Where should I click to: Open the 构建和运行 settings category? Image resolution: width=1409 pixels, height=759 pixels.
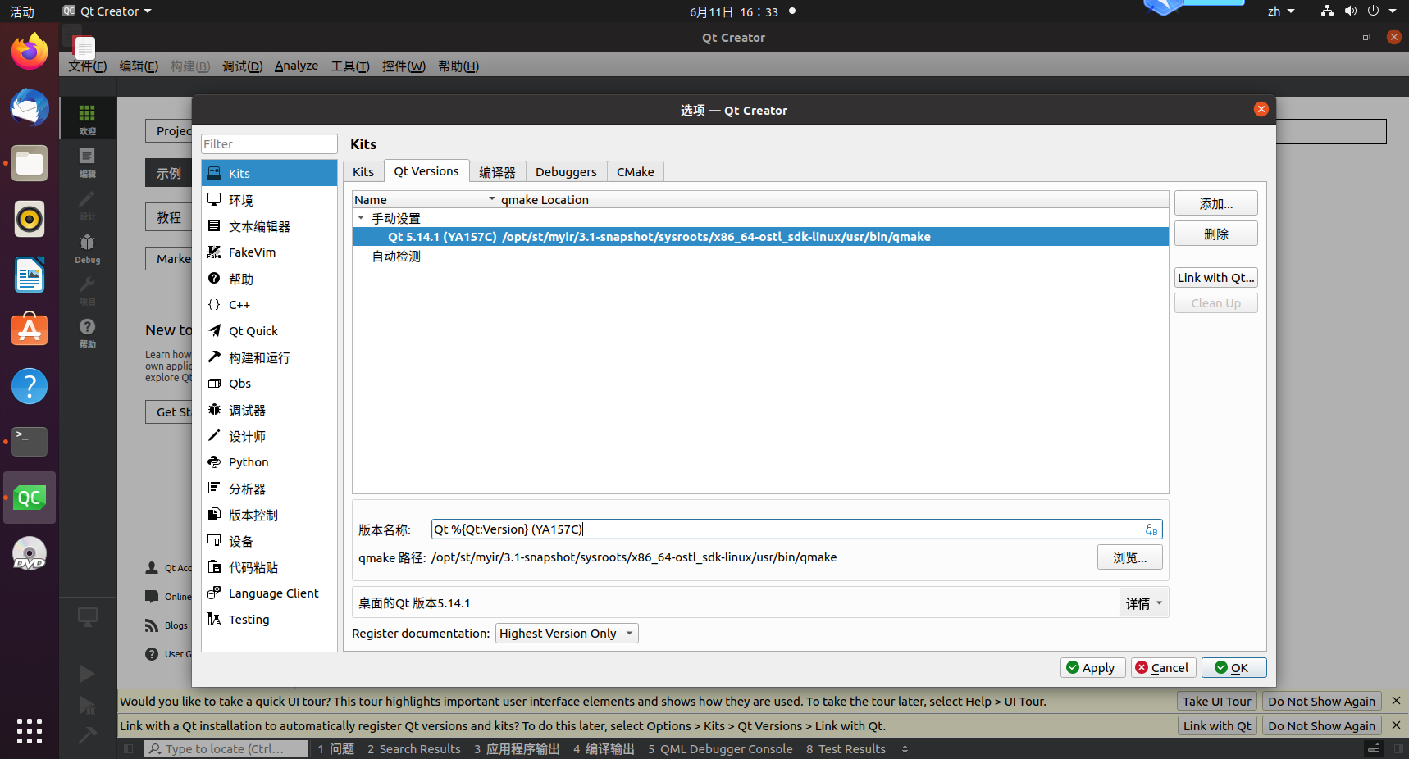(269, 357)
